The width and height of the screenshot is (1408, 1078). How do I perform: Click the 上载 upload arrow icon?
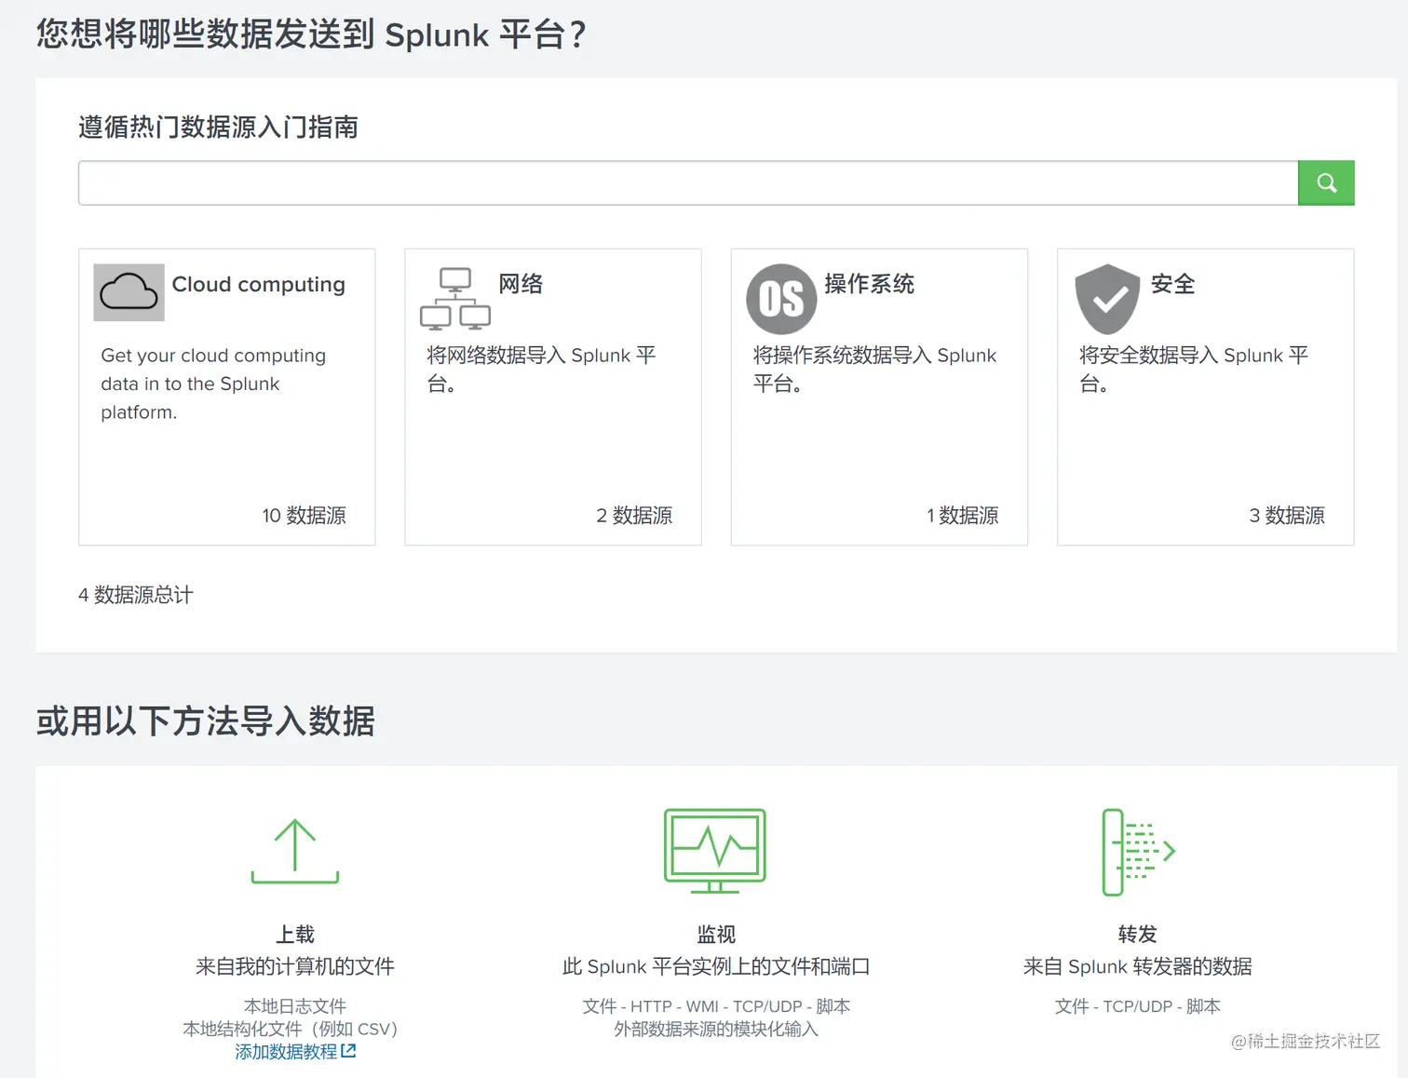tap(295, 851)
